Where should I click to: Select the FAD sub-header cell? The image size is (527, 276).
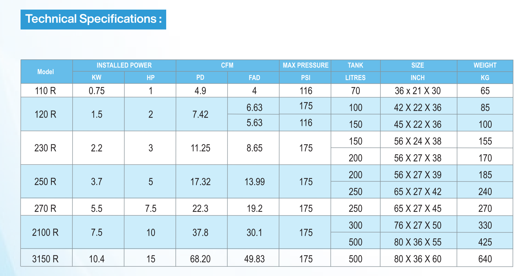tap(254, 77)
